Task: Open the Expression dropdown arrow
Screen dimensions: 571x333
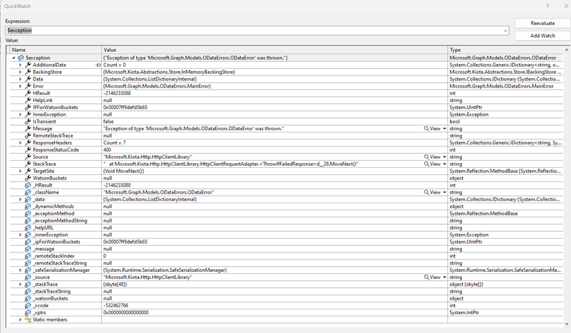Action: (x=506, y=31)
